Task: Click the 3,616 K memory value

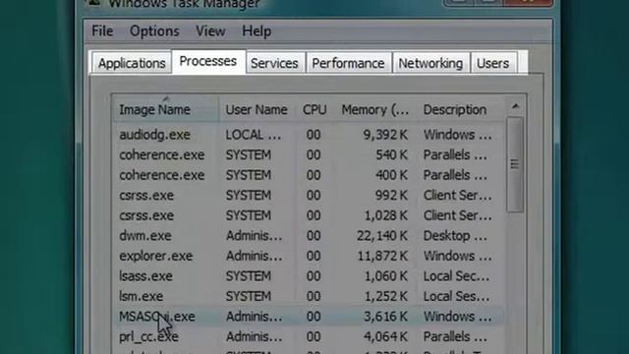Action: tap(385, 317)
